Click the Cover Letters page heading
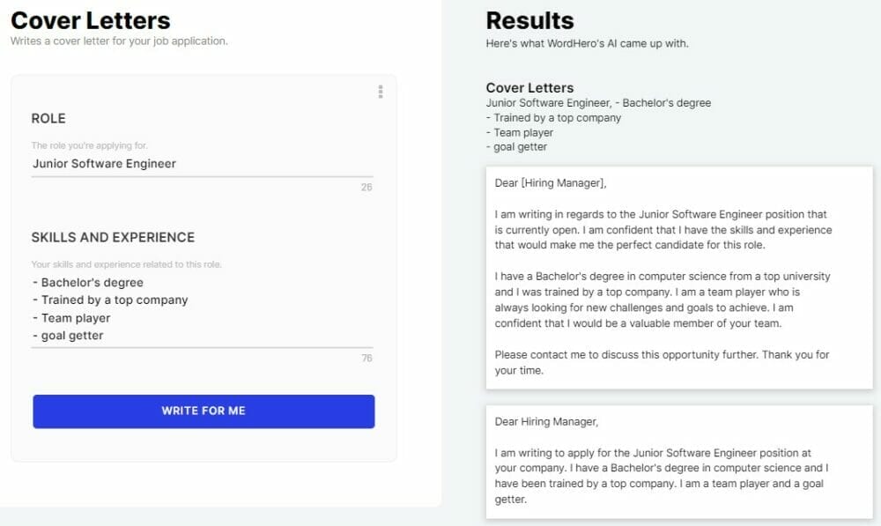This screenshot has height=526, width=881. tap(90, 20)
